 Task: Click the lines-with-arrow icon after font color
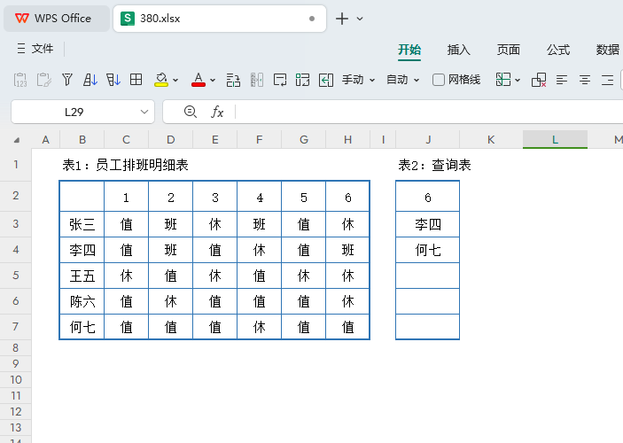click(233, 80)
